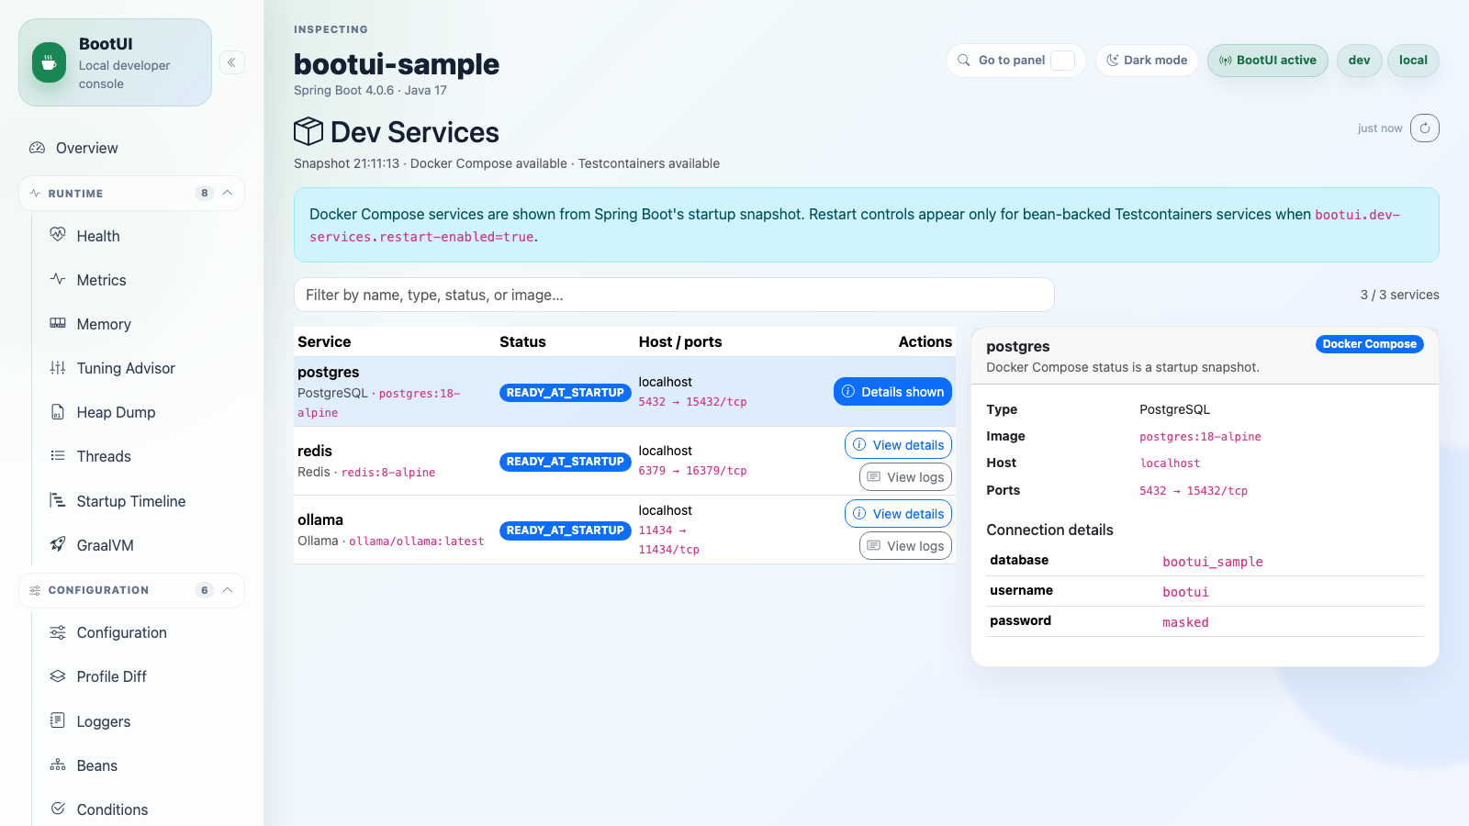Click the refresh snapshot icon button
This screenshot has height=826, width=1469.
tap(1425, 128)
